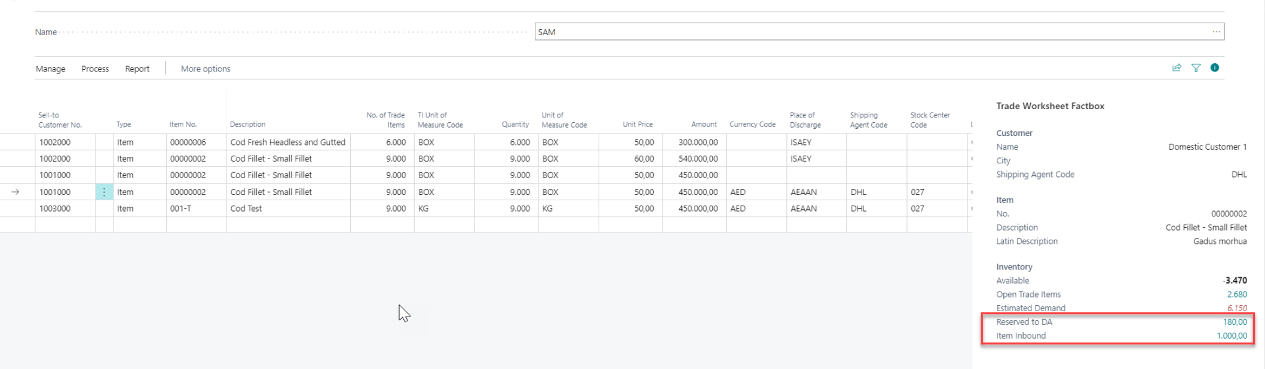Screen dimensions: 1265x369
Task: Open the Estimated Demand value 6.150
Action: 1236,308
